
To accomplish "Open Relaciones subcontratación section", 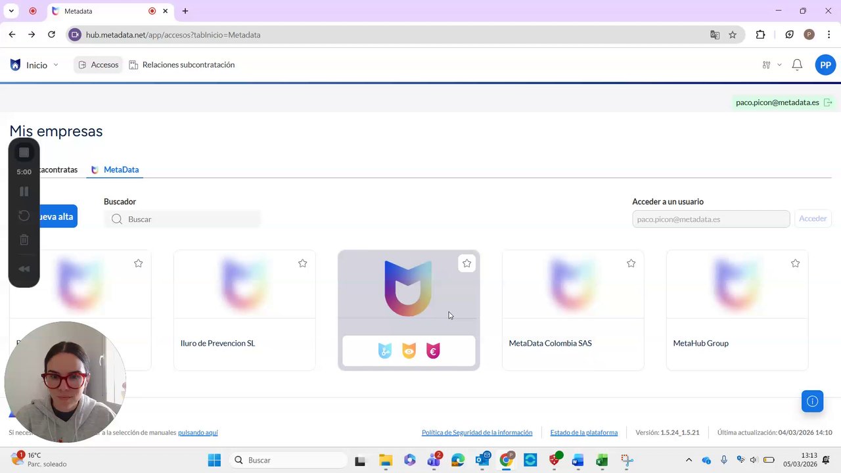I will 182,64.
